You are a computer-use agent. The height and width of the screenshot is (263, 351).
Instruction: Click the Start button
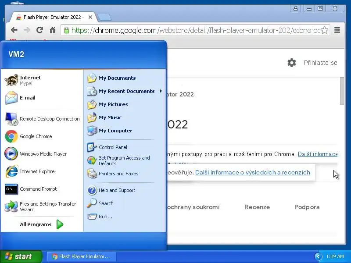click(21, 256)
